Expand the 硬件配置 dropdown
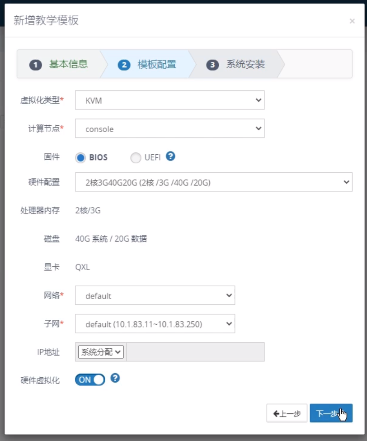The image size is (367, 441). pos(213,182)
